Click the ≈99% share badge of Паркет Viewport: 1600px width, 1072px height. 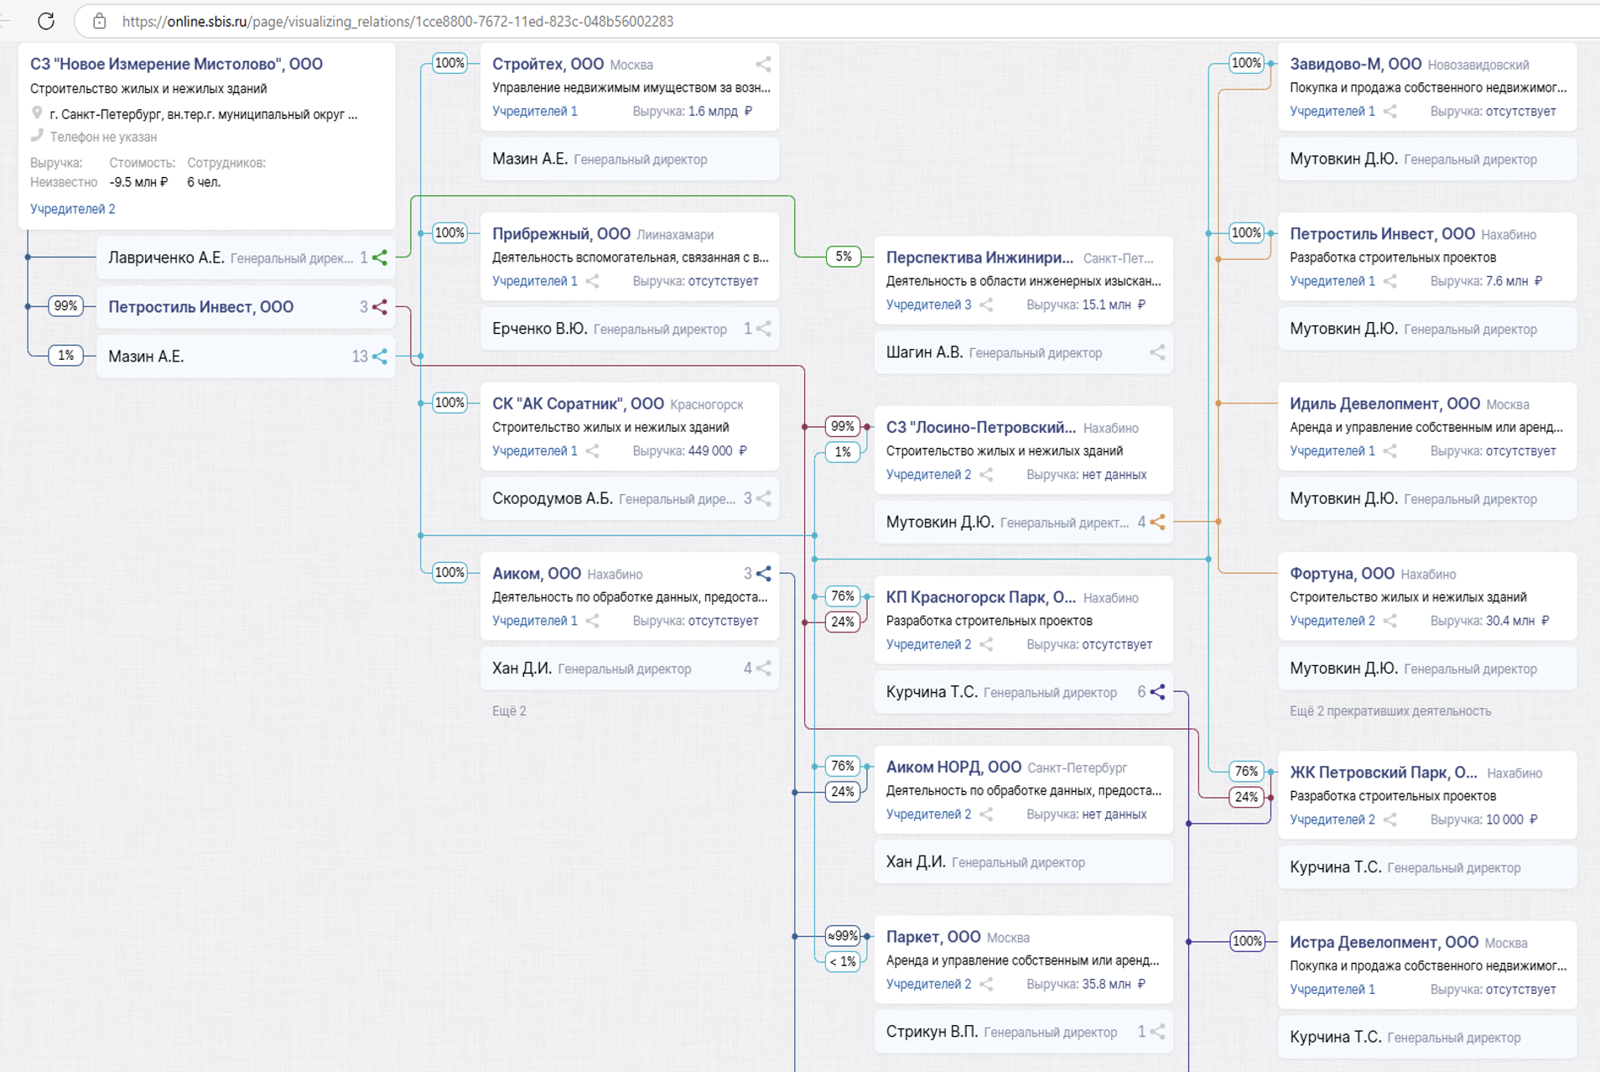(843, 935)
